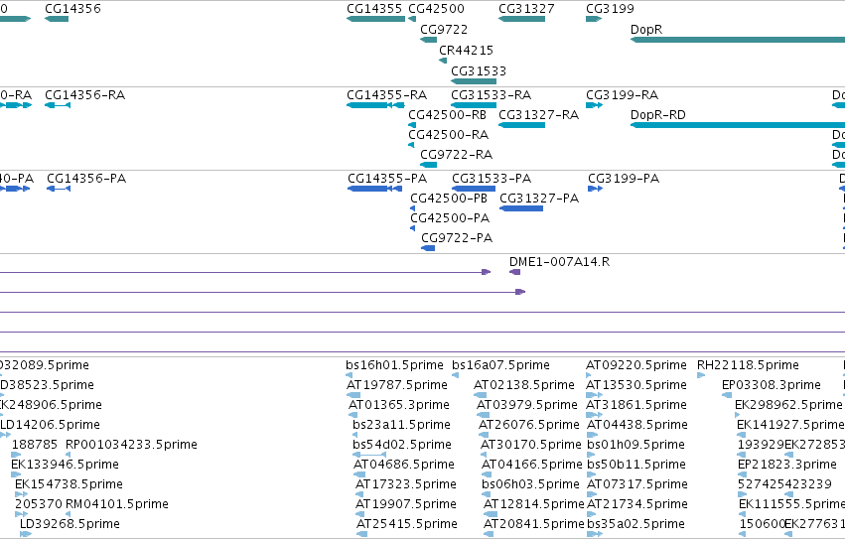Select EST label AT19787.5prime
This screenshot has width=845, height=539.
tap(397, 385)
